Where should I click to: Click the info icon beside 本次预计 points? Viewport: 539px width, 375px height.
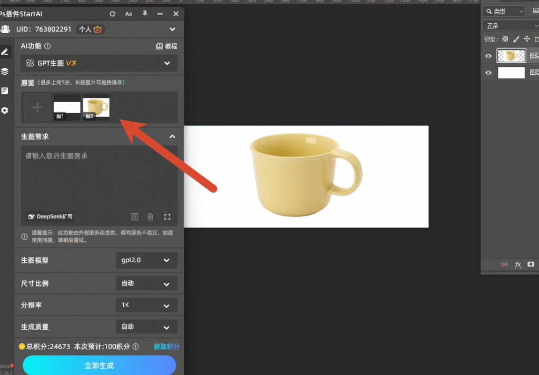pos(136,347)
